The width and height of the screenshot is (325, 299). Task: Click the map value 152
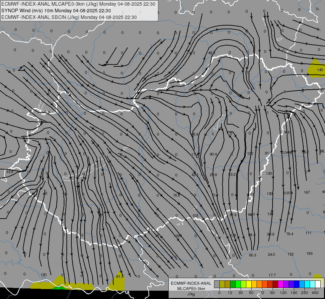(x=290, y=254)
